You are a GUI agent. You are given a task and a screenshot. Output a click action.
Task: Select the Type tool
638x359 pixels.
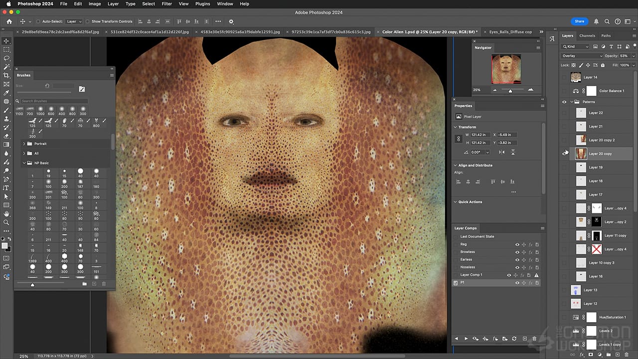click(6, 188)
